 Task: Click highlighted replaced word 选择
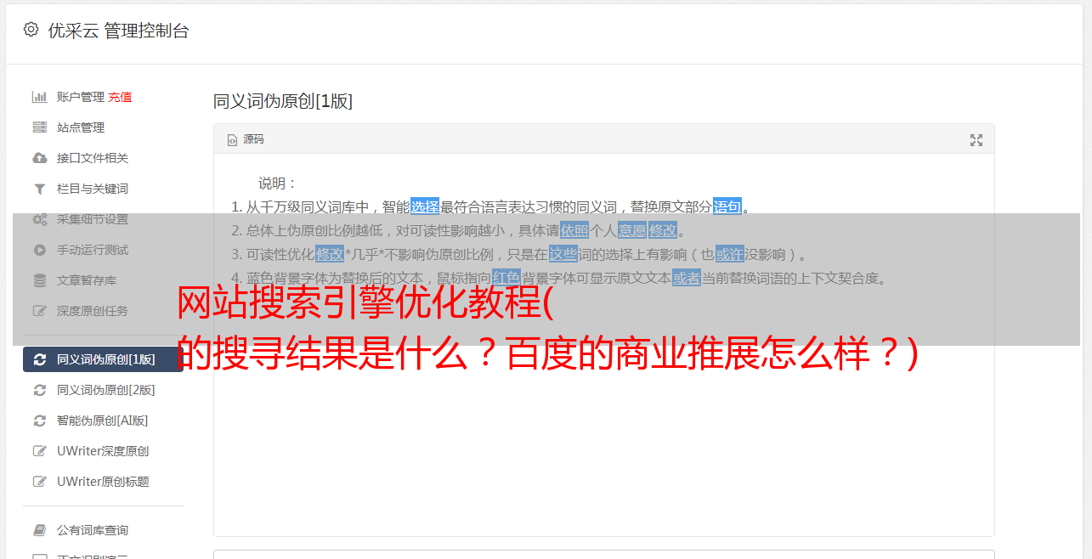(425, 206)
